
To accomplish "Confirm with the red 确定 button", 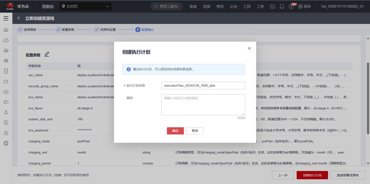I will click(x=175, y=131).
